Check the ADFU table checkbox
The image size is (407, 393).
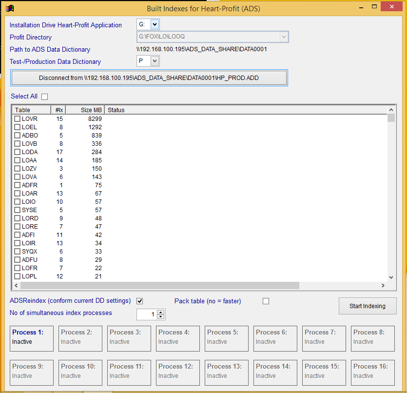point(18,260)
